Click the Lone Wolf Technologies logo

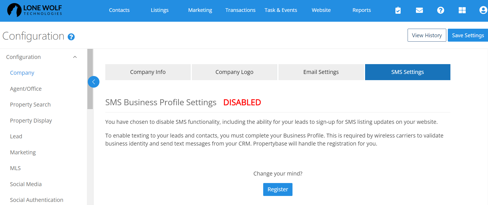click(x=34, y=10)
